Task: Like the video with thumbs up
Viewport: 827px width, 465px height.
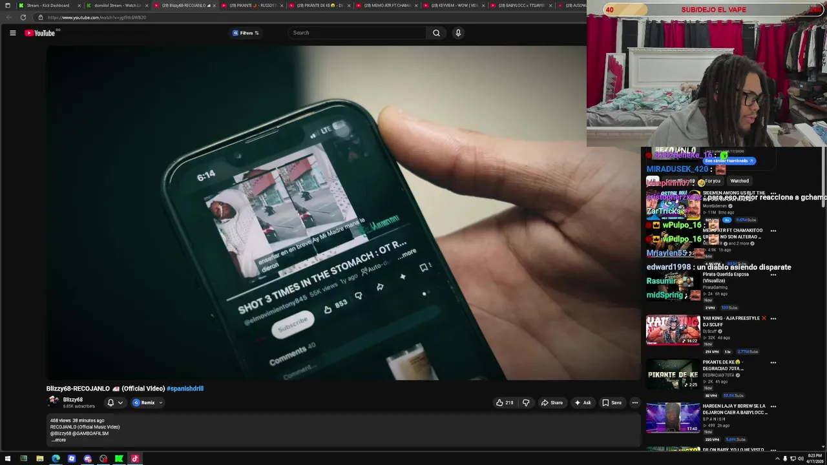Action: coord(505,402)
